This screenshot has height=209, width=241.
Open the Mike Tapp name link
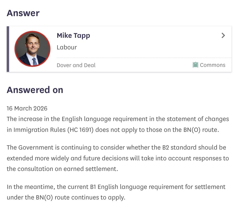pos(73,35)
